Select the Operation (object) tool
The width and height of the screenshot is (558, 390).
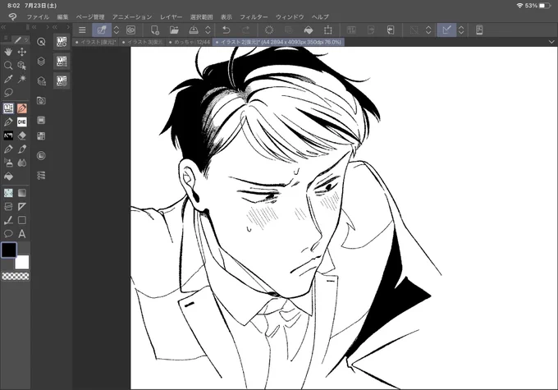coord(21,66)
